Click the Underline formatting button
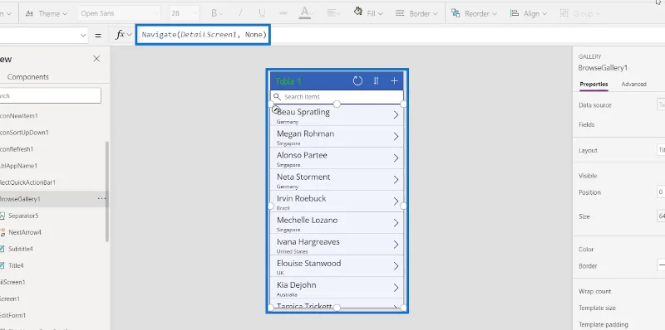Viewport: 665px width, 330px height. (x=262, y=13)
